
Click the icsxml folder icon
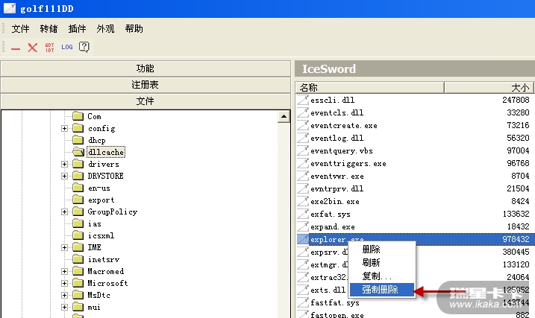point(78,235)
